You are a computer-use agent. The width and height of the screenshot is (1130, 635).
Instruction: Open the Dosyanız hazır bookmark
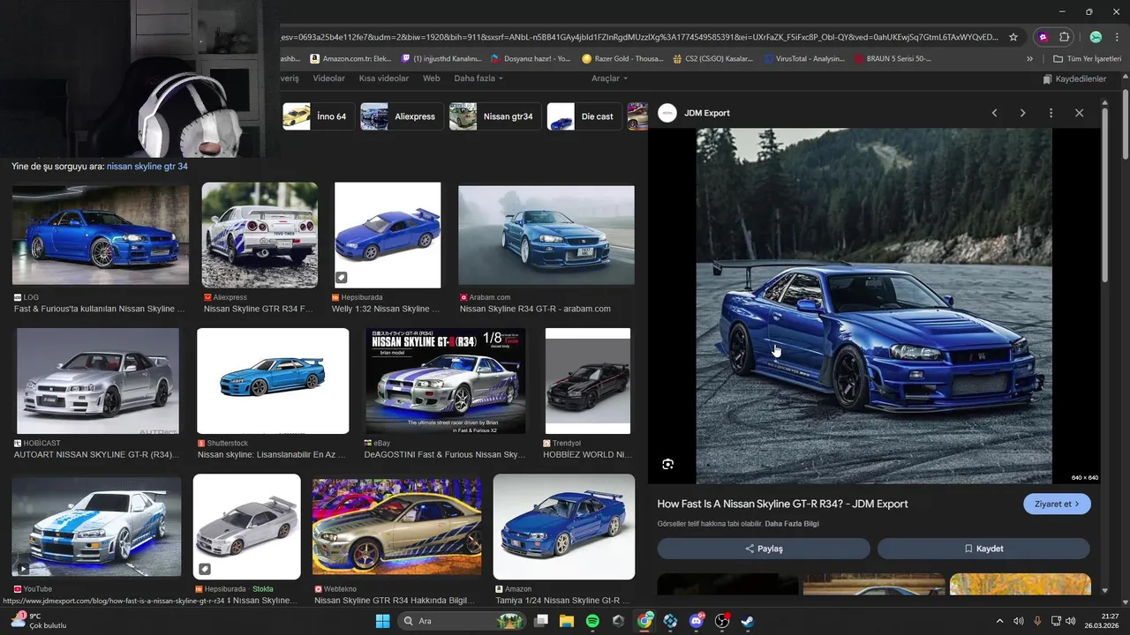pyautogui.click(x=531, y=59)
